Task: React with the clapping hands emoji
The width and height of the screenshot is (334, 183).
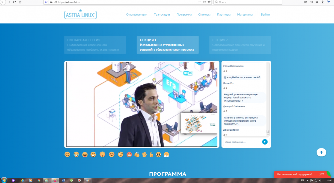Action: click(x=137, y=154)
